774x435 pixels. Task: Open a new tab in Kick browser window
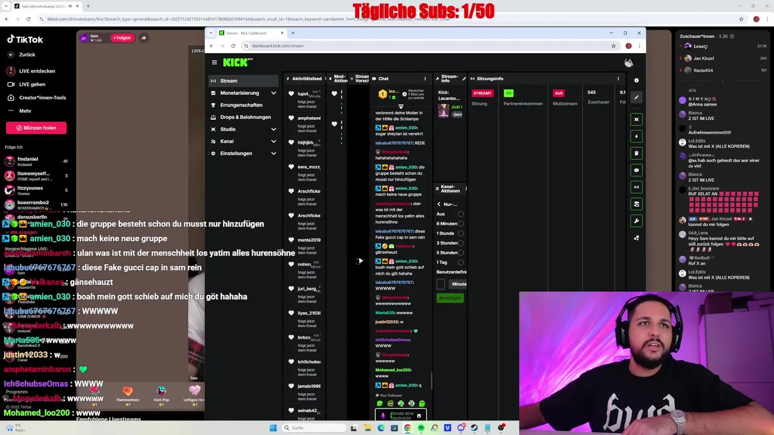293,33
